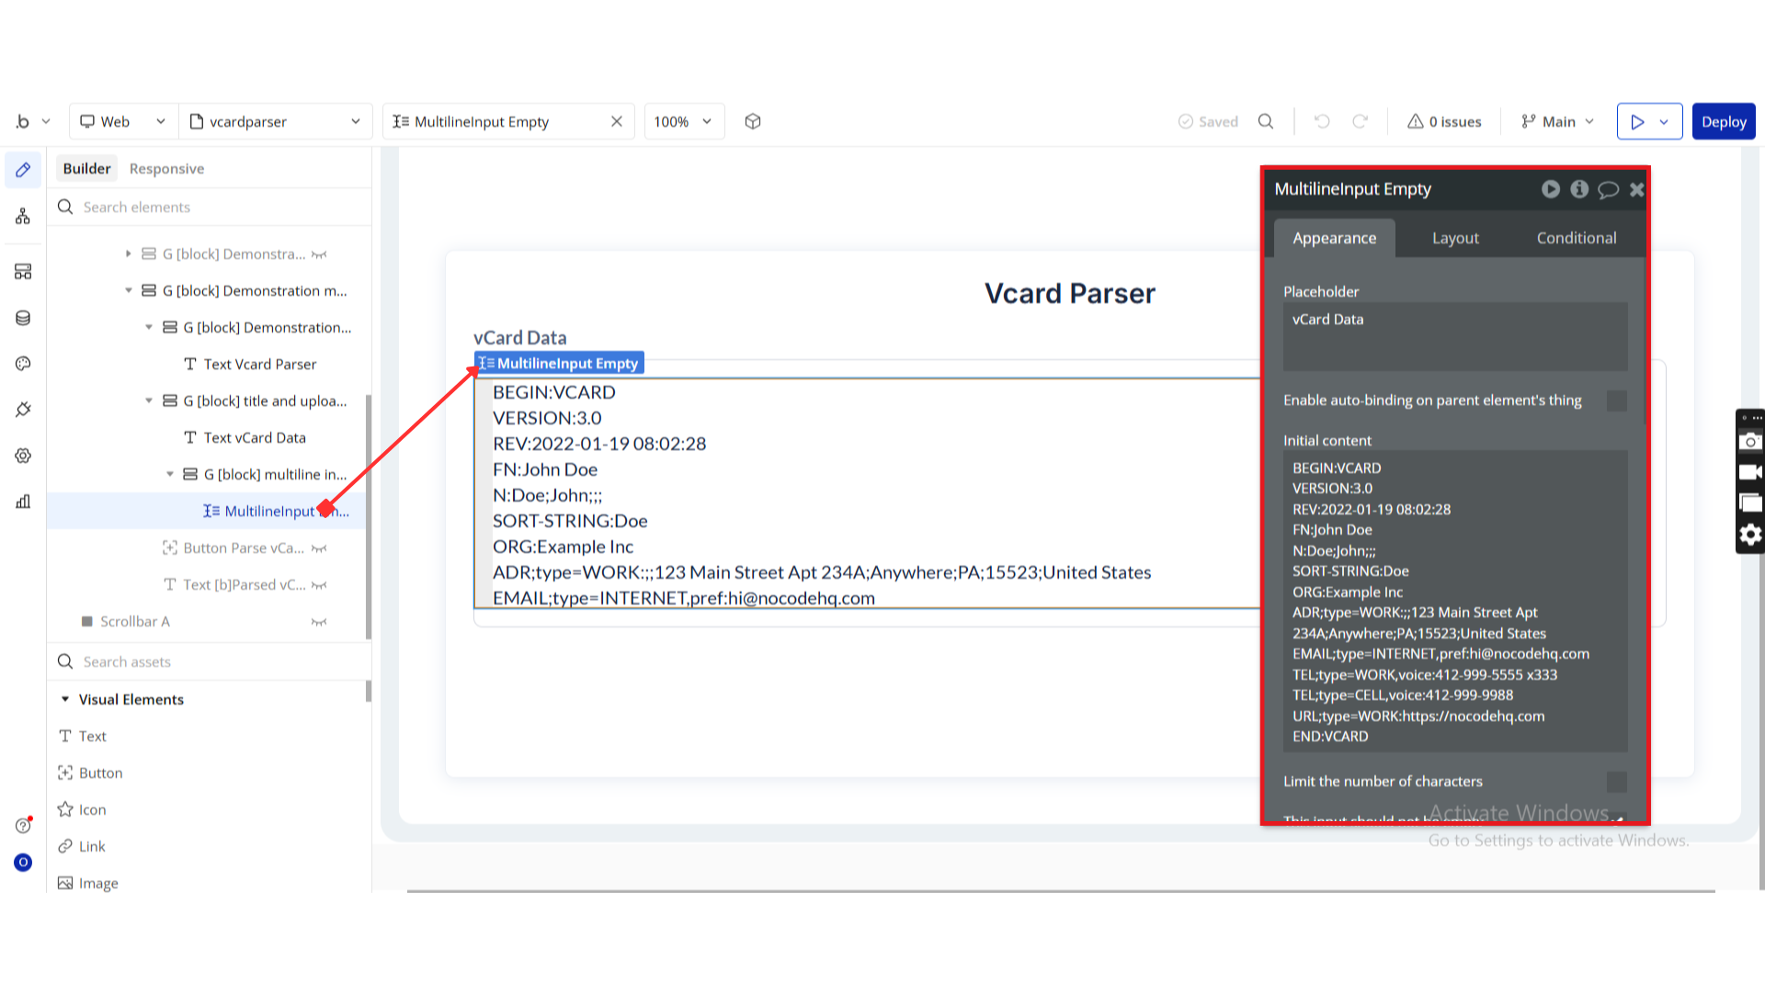Open the Styles palette icon in sidebar
The height and width of the screenshot is (992, 1765).
[23, 364]
